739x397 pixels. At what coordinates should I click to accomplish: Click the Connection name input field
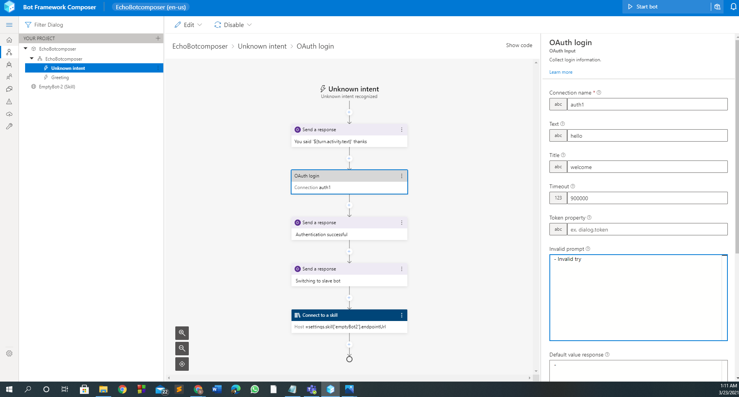[x=647, y=104]
